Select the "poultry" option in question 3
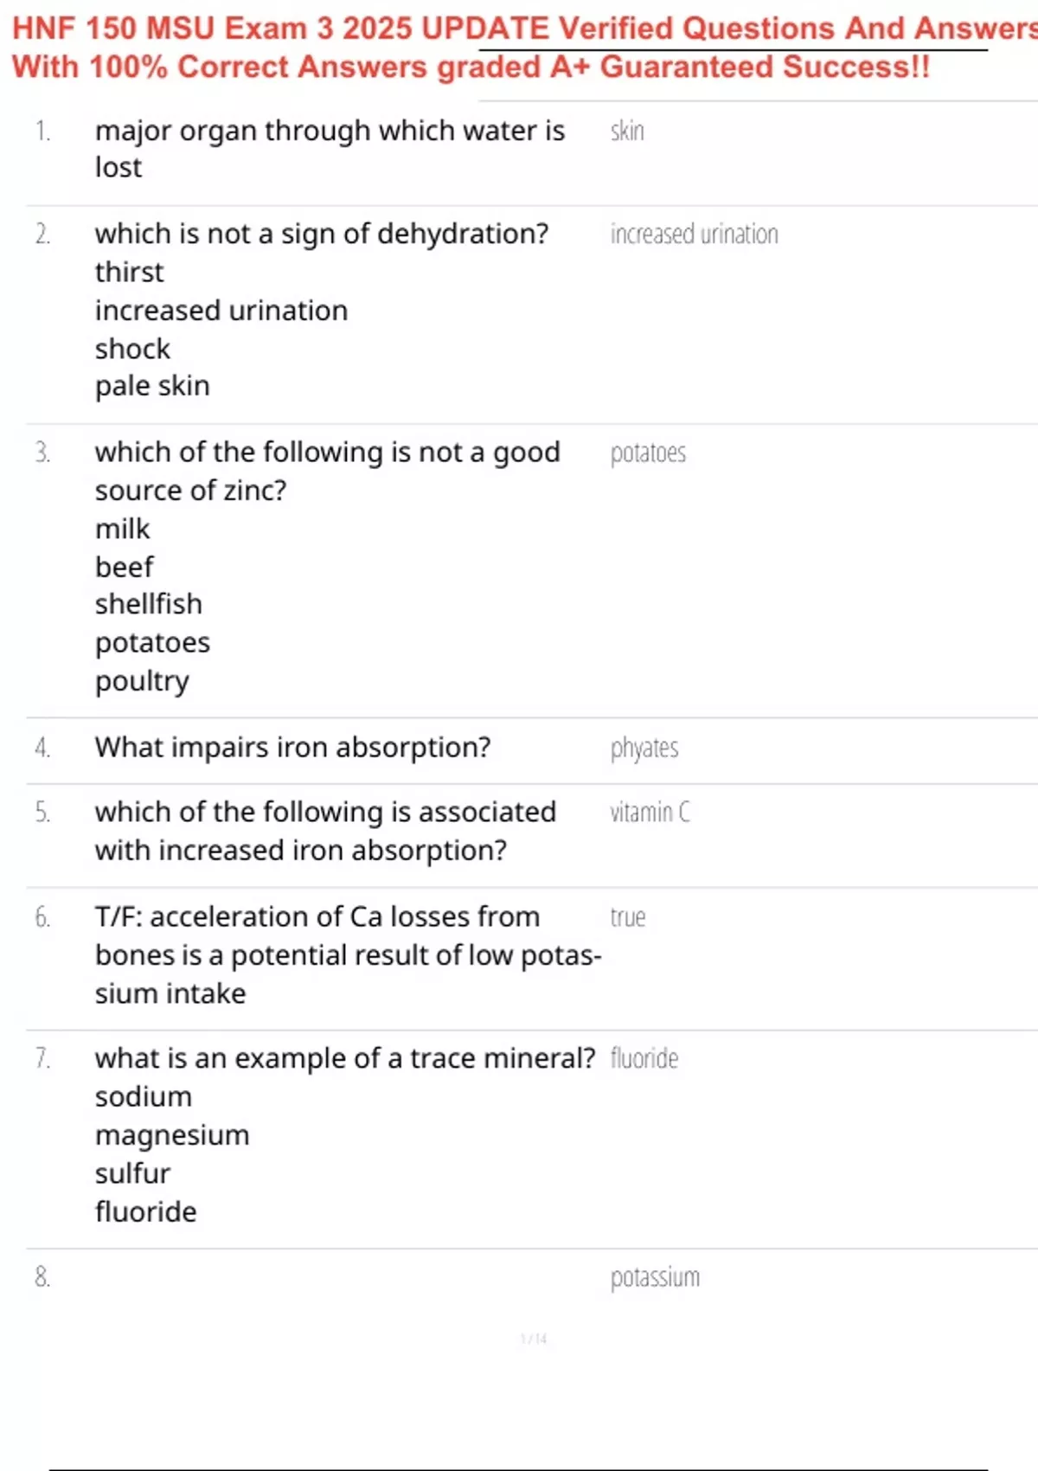 [142, 681]
